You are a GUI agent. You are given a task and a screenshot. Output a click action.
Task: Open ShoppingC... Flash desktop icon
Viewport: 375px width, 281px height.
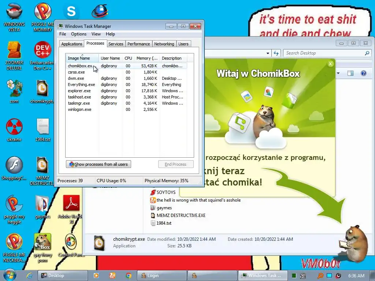[14, 168]
